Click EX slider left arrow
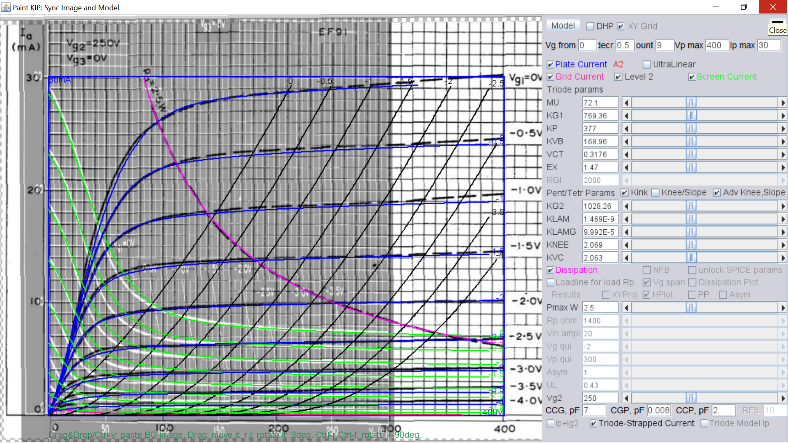The width and height of the screenshot is (788, 443). 626,167
